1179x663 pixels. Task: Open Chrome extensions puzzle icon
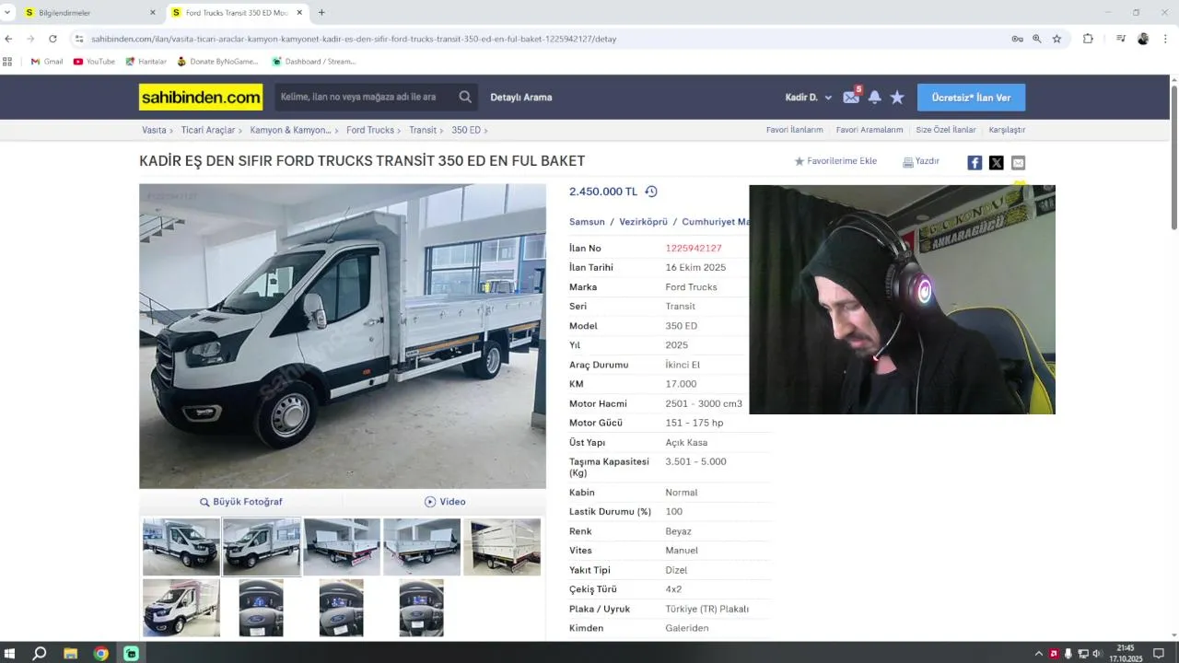1088,39
